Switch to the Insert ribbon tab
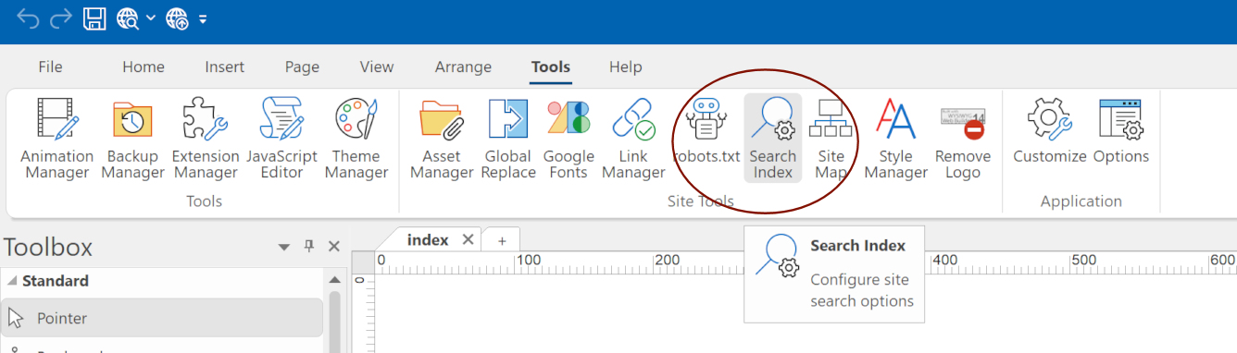The image size is (1237, 353). tap(225, 67)
